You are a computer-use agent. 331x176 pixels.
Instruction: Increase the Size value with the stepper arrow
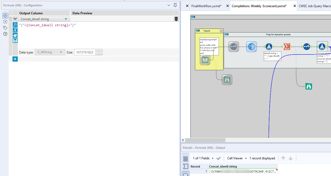coord(98,51)
